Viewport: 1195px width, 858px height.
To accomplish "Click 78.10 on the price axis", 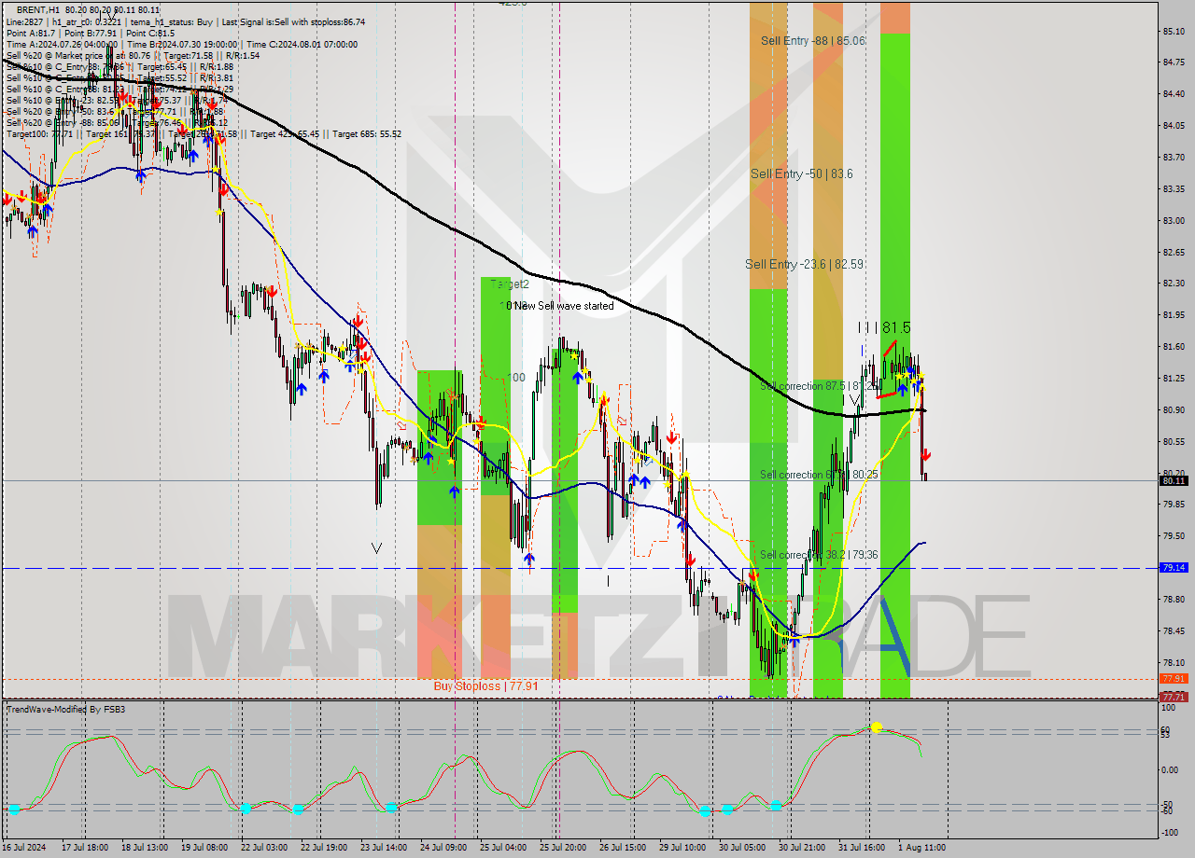I will click(1174, 663).
